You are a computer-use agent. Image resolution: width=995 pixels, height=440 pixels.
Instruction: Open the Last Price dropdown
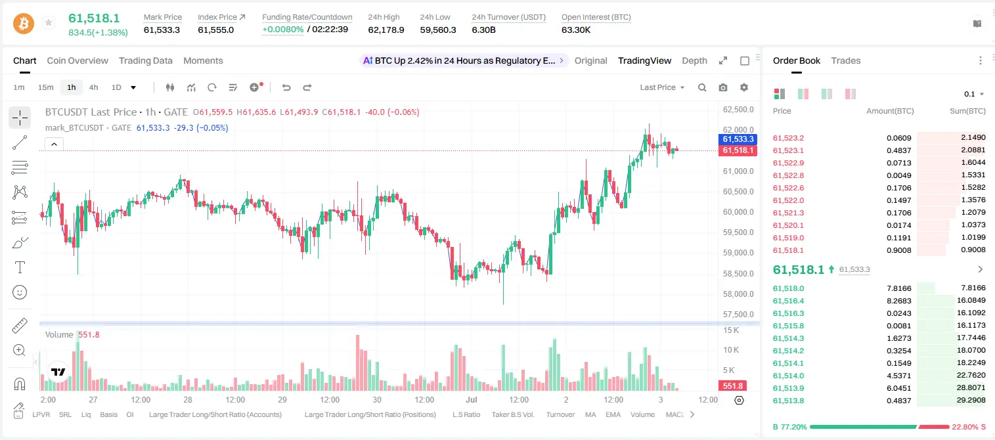point(662,87)
